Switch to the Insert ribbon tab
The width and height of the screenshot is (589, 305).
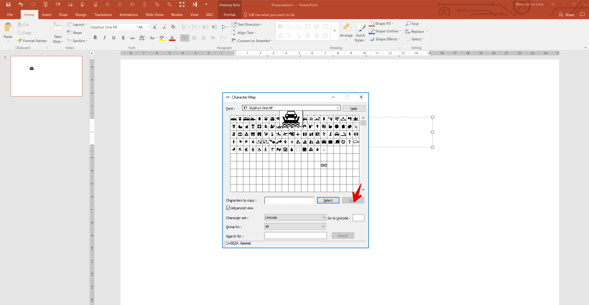(47, 14)
